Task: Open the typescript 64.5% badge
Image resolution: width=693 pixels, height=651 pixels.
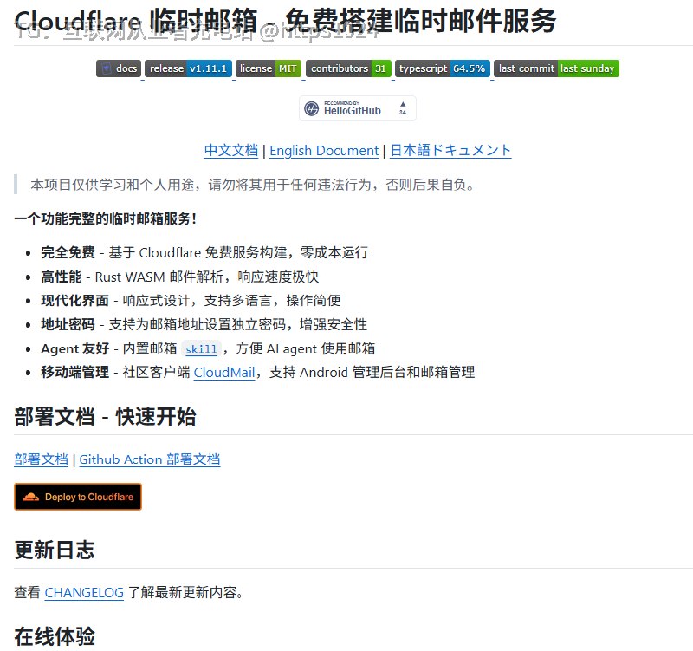Action: click(x=443, y=68)
